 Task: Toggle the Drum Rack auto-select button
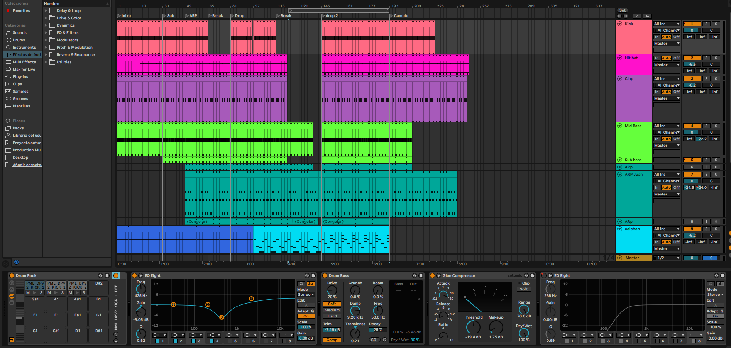[x=12, y=340]
